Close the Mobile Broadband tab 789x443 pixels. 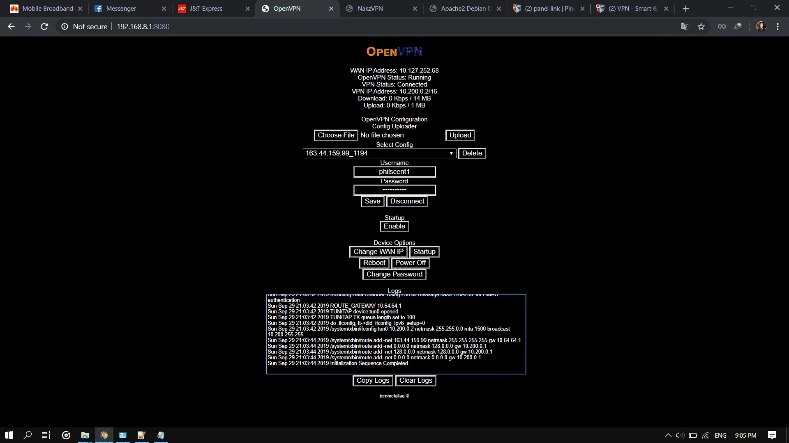coord(80,9)
